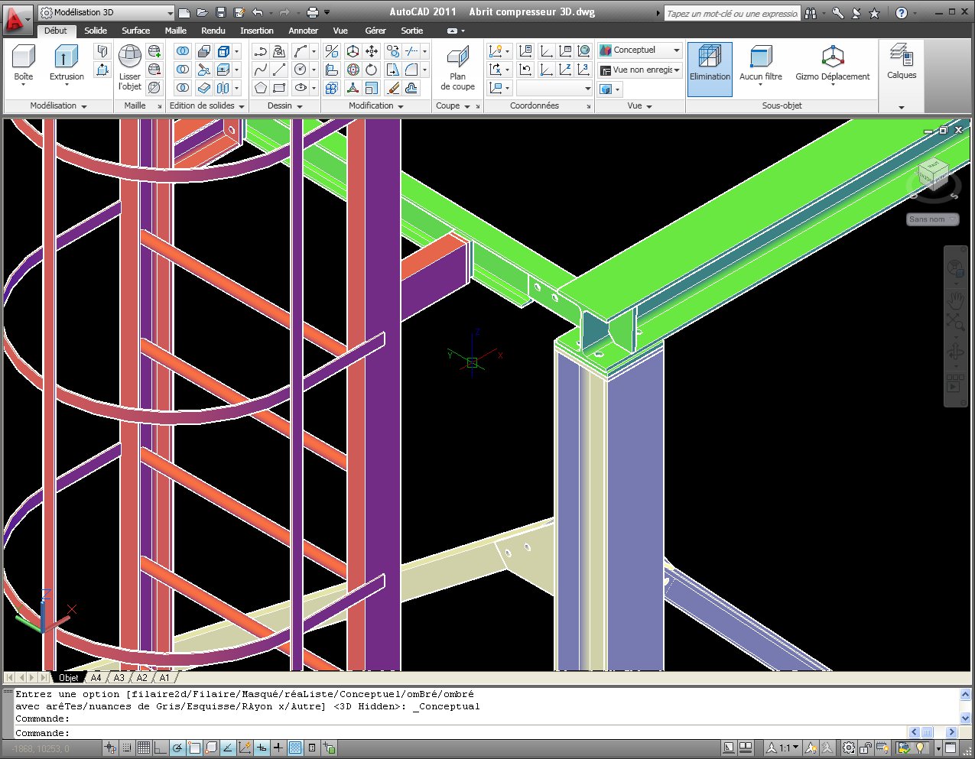Switch to the A4 layout tab
The width and height of the screenshot is (975, 759).
pyautogui.click(x=96, y=678)
